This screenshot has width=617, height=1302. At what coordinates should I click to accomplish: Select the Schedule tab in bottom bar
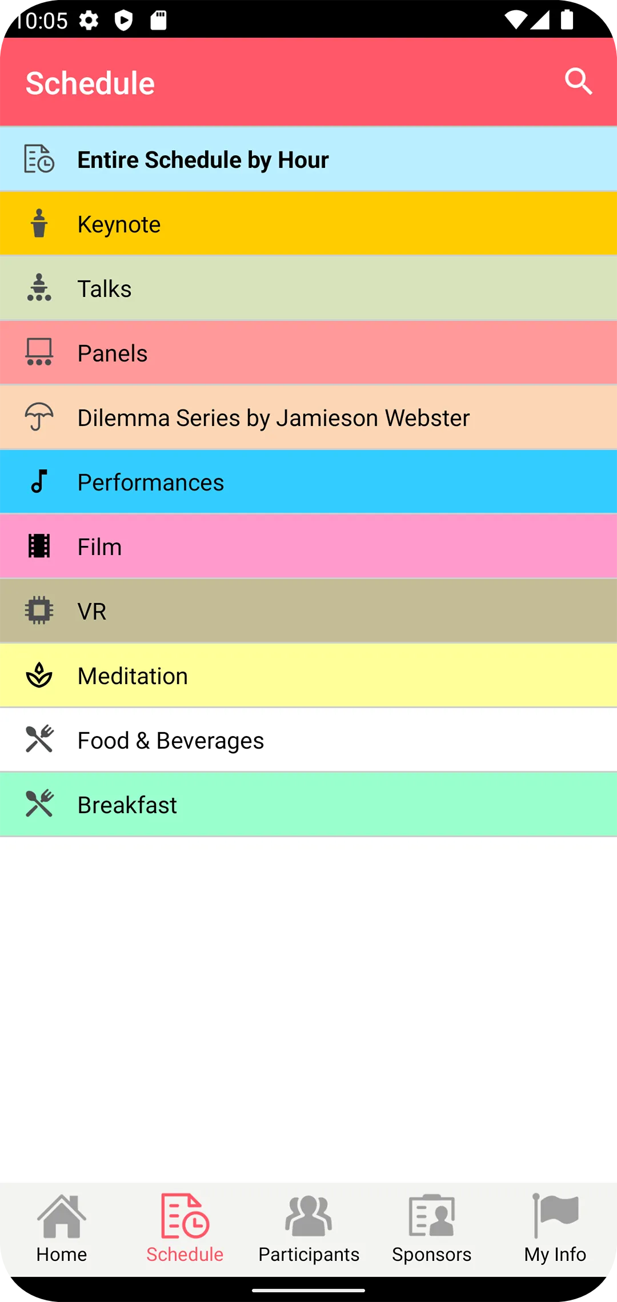pyautogui.click(x=185, y=1229)
